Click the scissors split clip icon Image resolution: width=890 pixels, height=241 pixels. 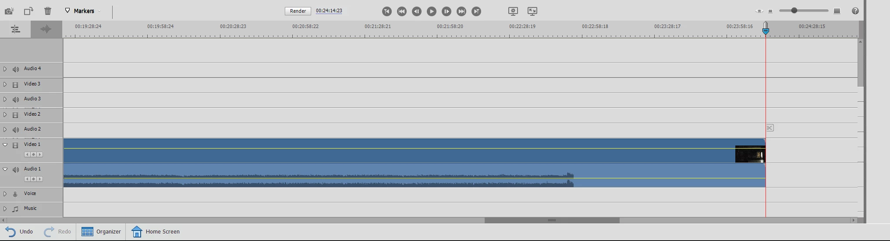coord(770,128)
